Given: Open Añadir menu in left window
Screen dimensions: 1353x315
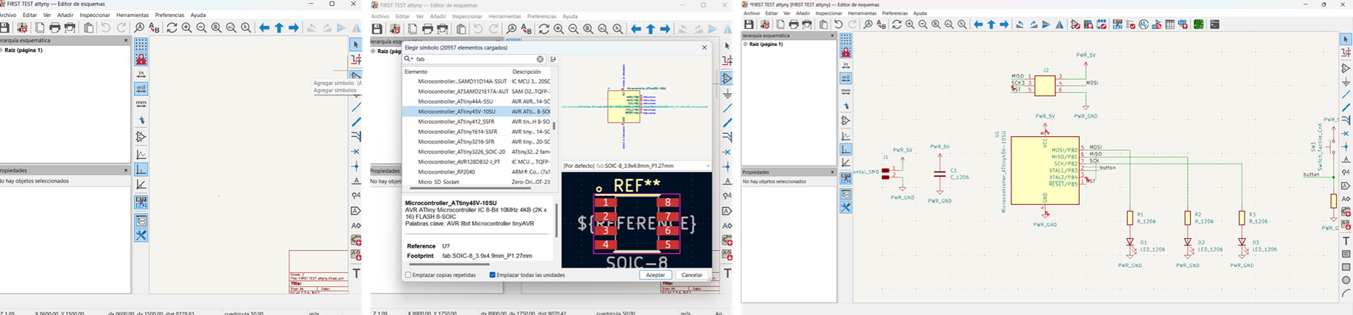Looking at the screenshot, I should click(65, 15).
